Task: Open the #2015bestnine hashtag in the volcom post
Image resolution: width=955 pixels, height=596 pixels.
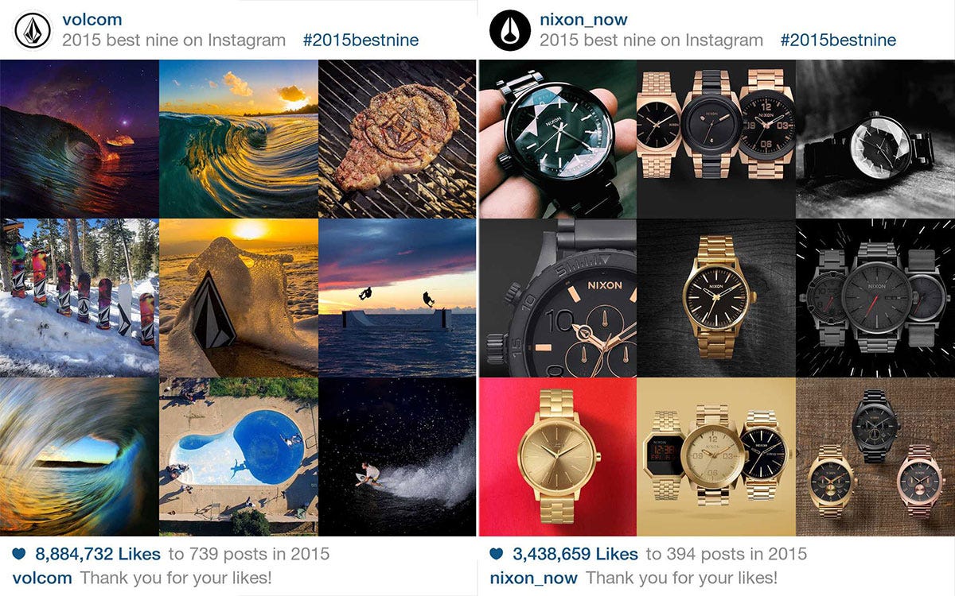Action: coord(361,40)
